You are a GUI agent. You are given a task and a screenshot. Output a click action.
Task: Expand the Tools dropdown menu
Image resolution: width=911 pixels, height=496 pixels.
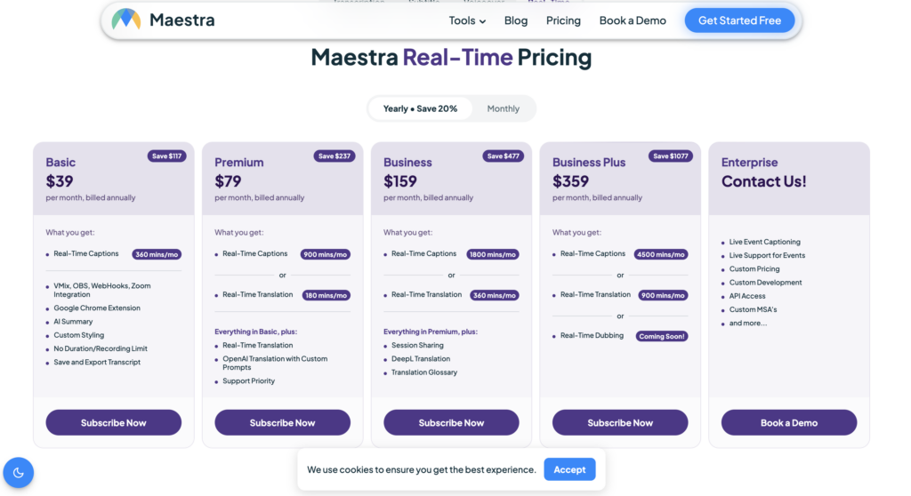(x=467, y=20)
